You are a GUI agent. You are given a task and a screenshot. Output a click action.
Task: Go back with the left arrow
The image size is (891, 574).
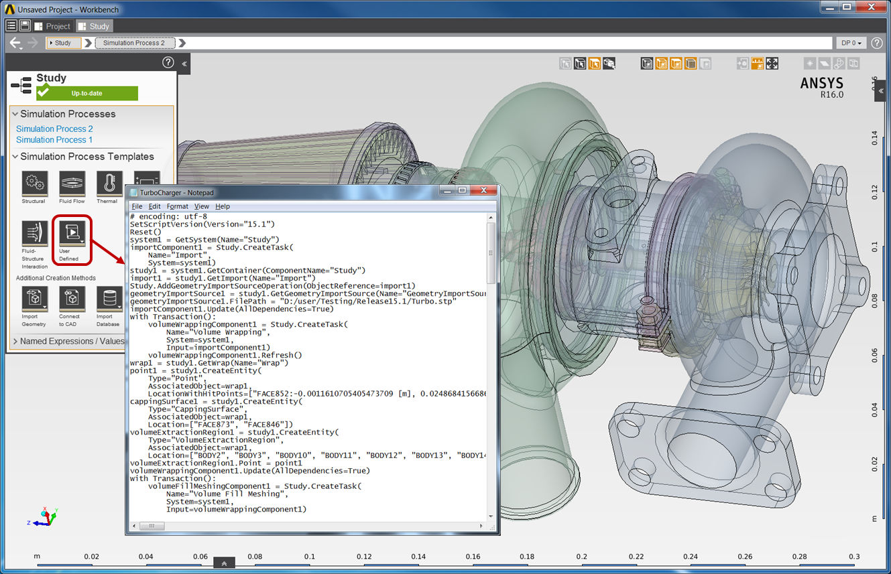pos(15,43)
